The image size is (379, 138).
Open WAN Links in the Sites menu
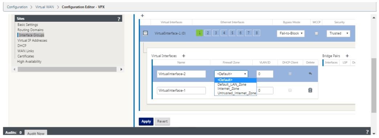coord(26,51)
